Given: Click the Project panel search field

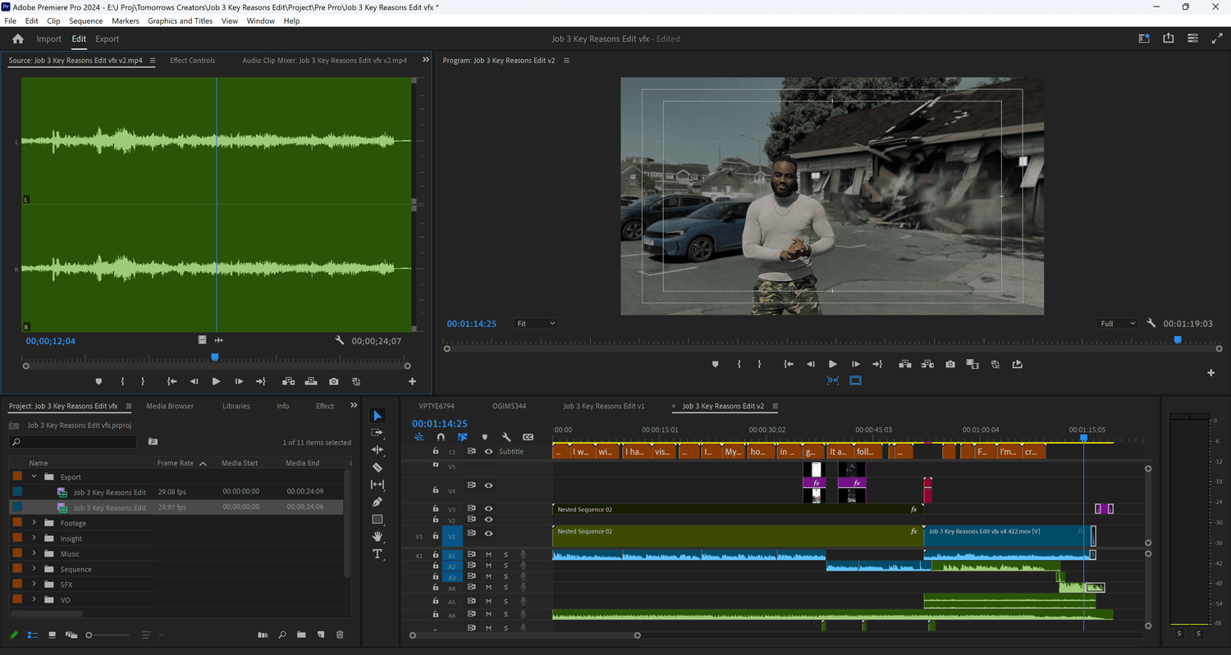Looking at the screenshot, I should click(73, 442).
